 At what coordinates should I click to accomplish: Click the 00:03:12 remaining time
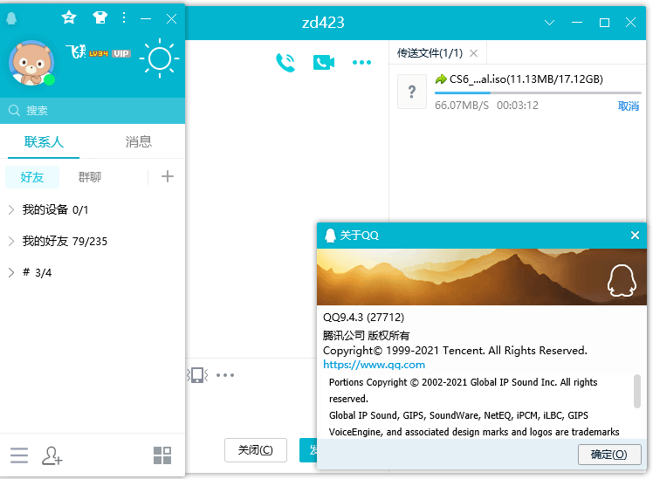(x=518, y=106)
